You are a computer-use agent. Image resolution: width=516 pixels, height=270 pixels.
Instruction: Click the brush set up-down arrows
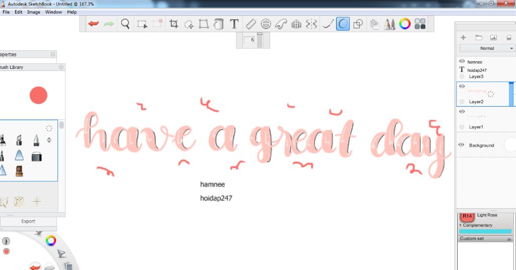[x=49, y=140]
